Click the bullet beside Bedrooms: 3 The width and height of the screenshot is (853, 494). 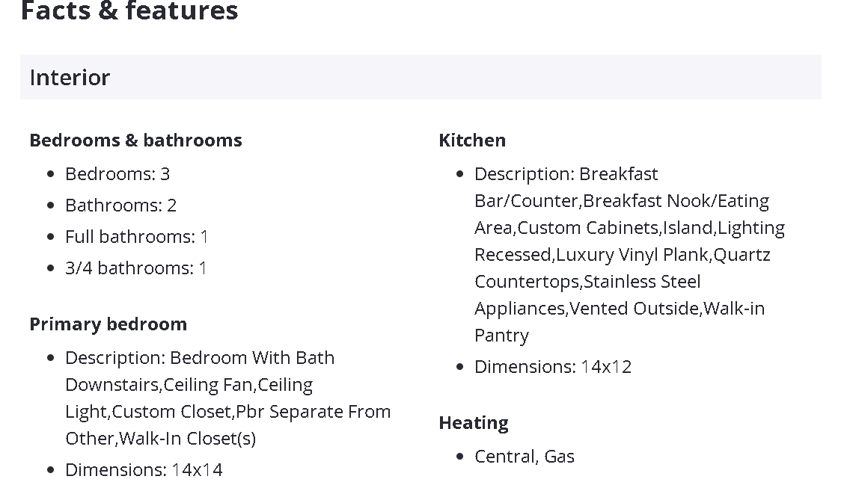pos(51,174)
